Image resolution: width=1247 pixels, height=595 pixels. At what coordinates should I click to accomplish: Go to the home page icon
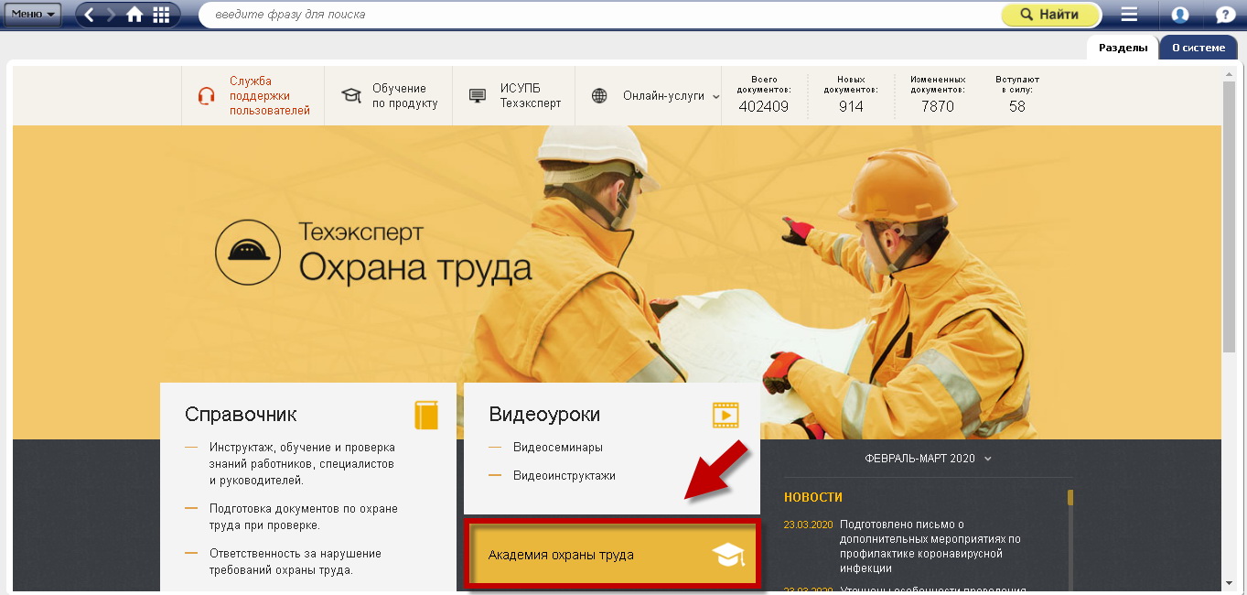(x=134, y=15)
